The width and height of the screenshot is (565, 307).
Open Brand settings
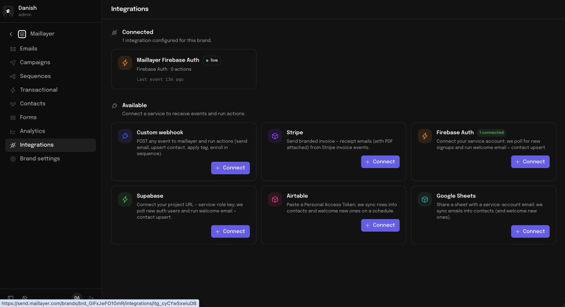[50, 158]
